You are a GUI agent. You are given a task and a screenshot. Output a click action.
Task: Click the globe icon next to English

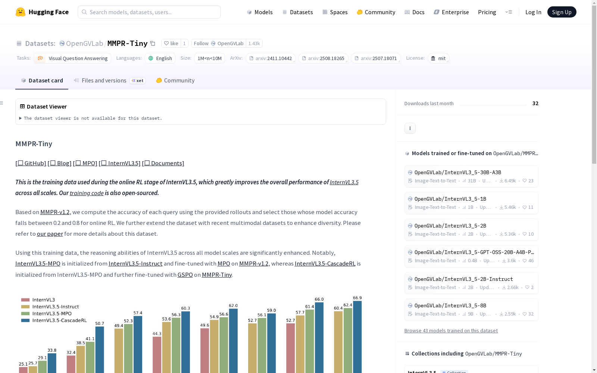[151, 58]
